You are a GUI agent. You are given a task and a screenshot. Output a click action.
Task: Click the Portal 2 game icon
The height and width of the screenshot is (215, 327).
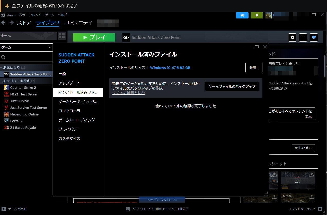pyautogui.click(x=6, y=121)
